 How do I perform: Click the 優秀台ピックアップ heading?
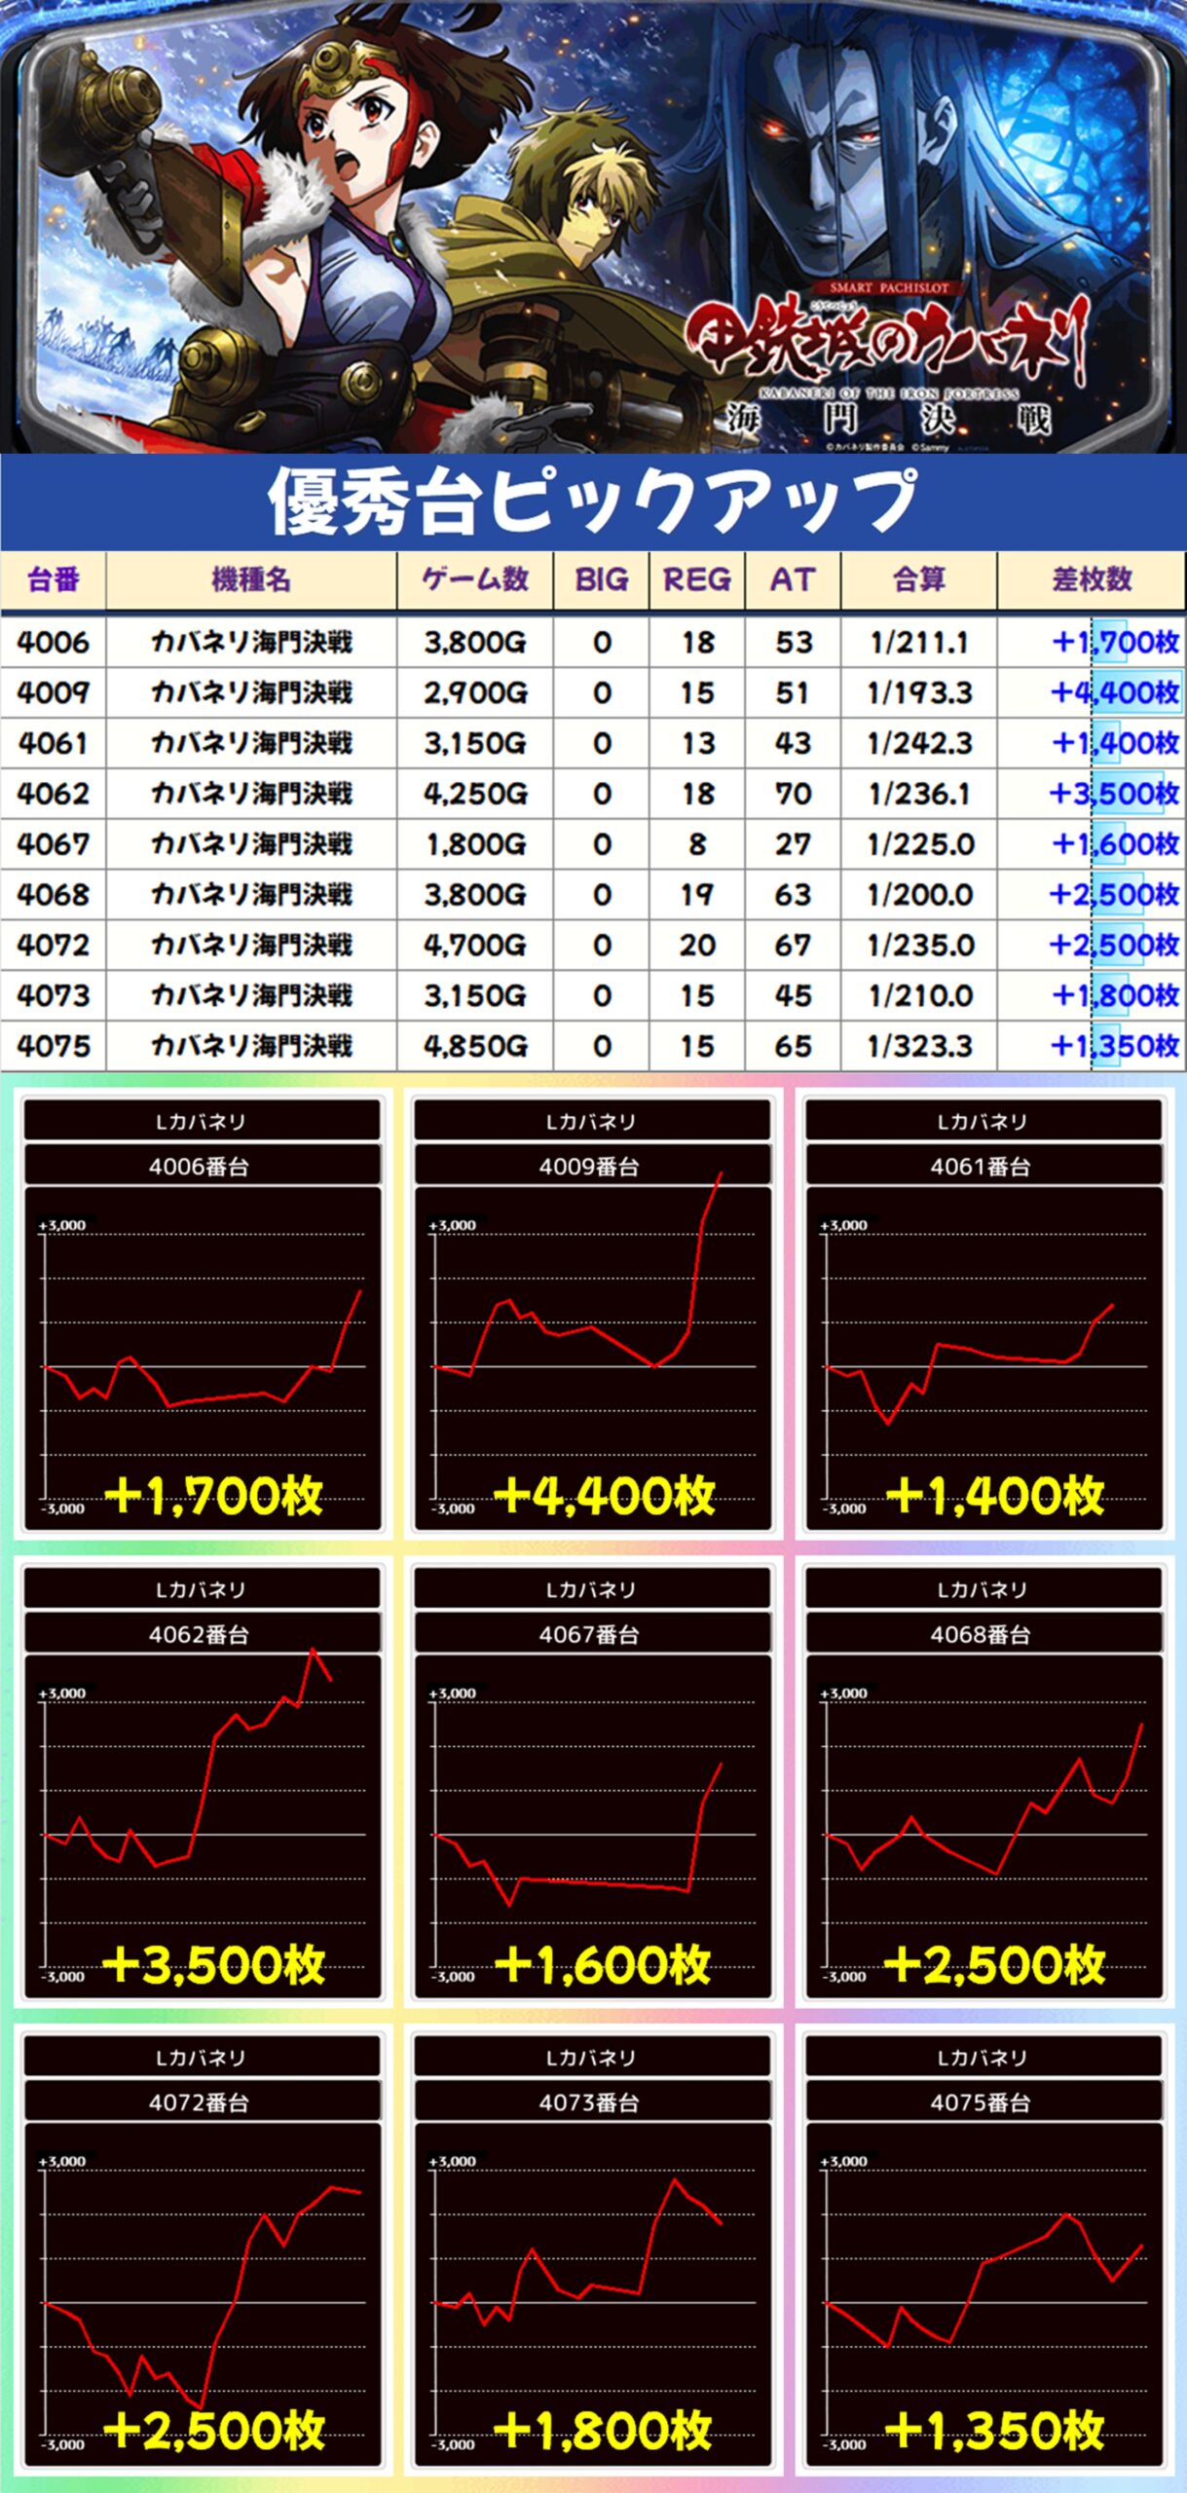click(593, 502)
